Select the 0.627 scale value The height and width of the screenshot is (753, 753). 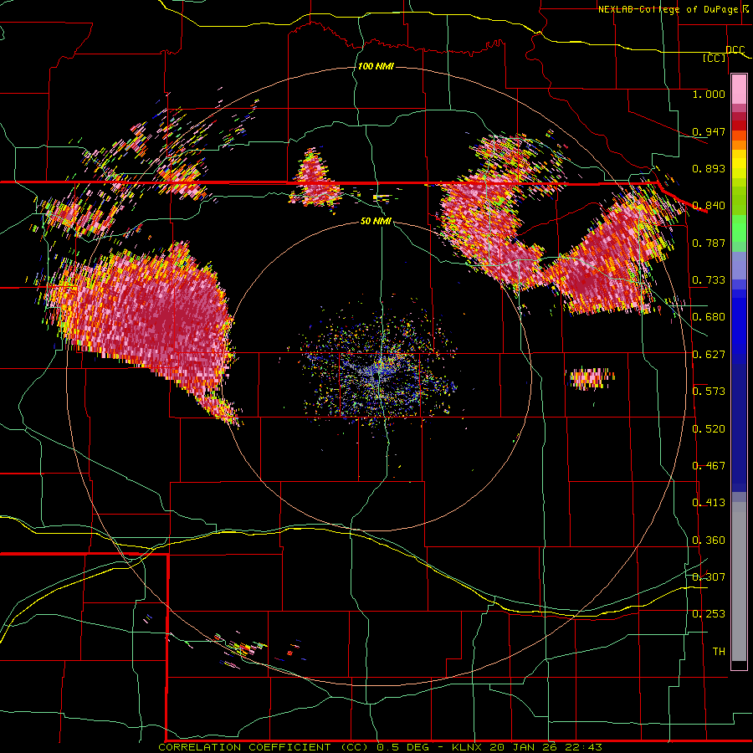[709, 355]
